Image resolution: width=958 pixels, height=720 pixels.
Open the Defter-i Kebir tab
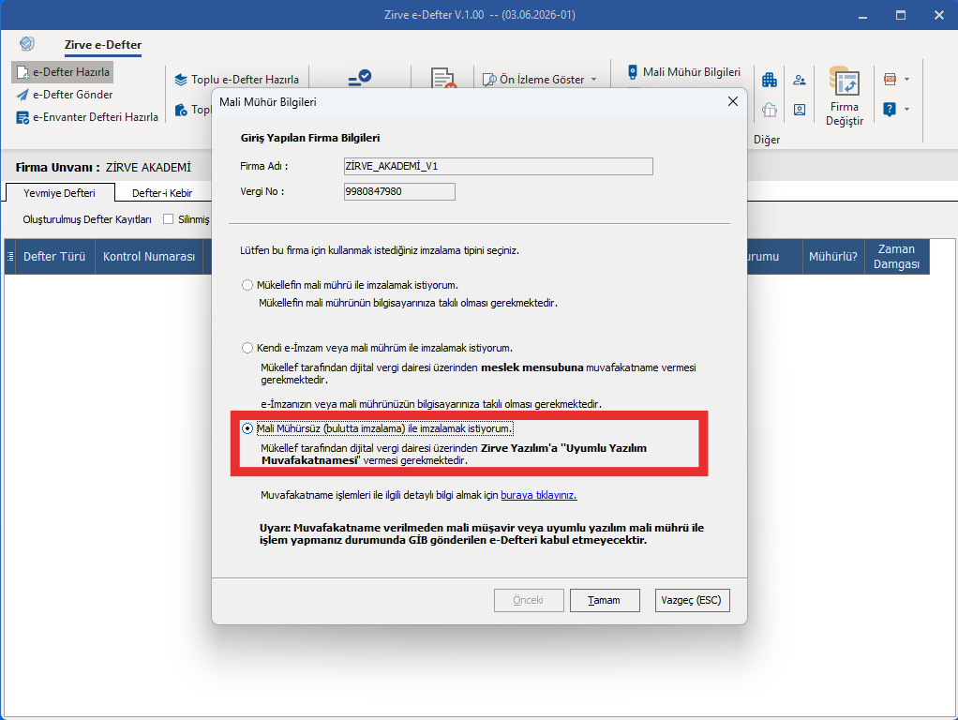pos(162,193)
